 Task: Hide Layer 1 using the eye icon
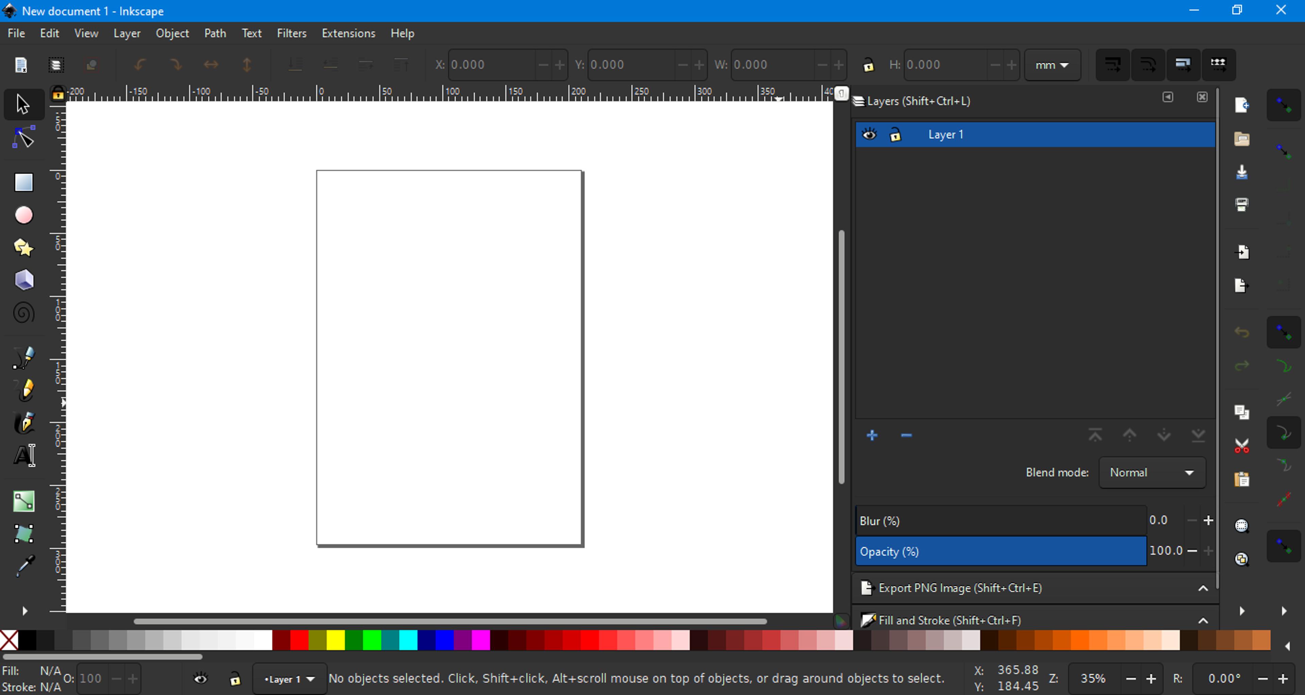(x=869, y=135)
